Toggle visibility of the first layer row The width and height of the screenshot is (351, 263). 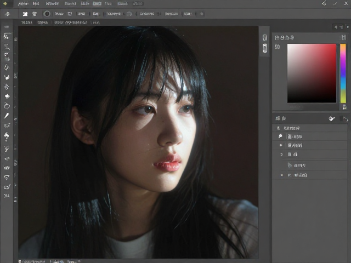coord(280,136)
